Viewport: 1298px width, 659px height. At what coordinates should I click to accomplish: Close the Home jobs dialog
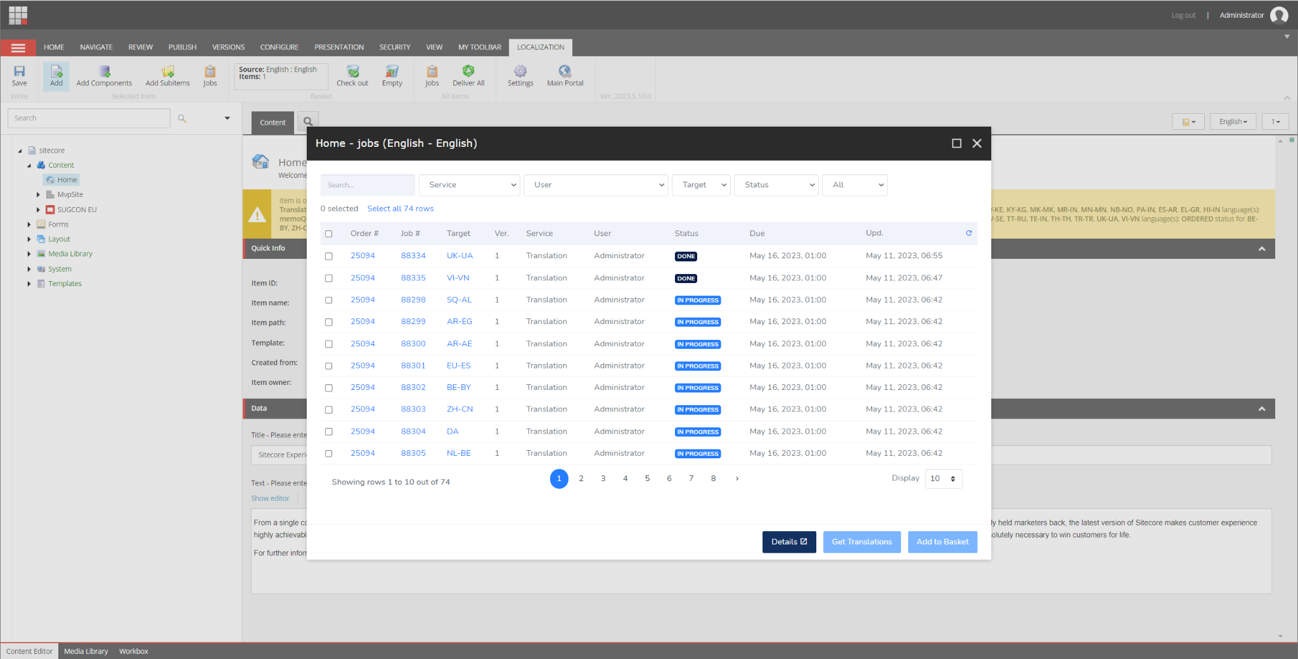point(977,144)
